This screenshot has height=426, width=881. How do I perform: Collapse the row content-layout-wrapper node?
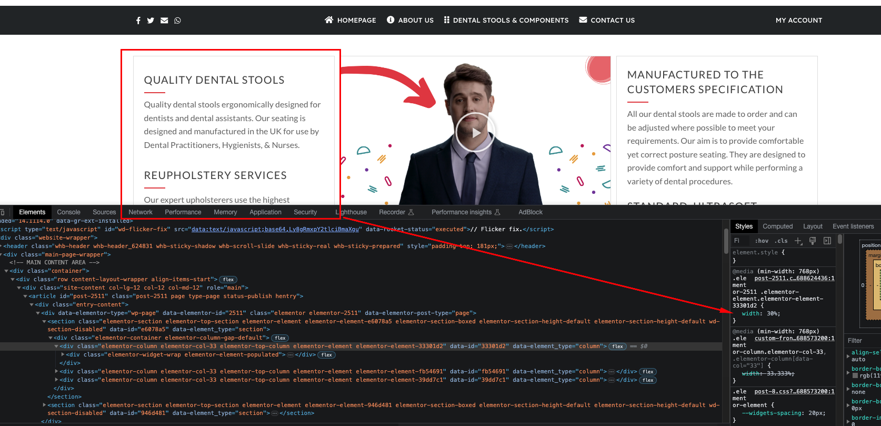(13, 280)
